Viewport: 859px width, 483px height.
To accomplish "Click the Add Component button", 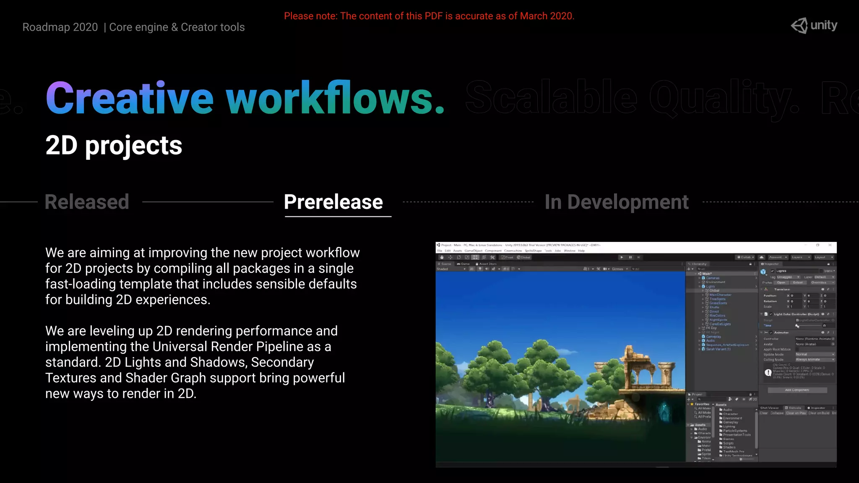I will point(797,390).
